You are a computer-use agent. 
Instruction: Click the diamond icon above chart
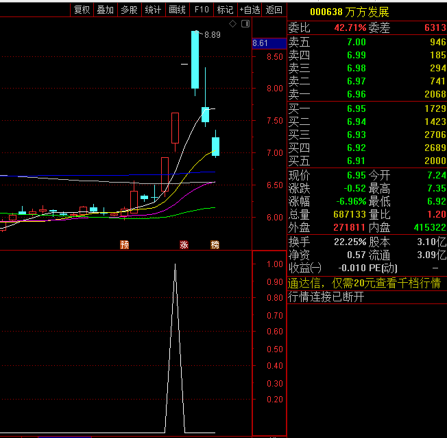coord(232,24)
